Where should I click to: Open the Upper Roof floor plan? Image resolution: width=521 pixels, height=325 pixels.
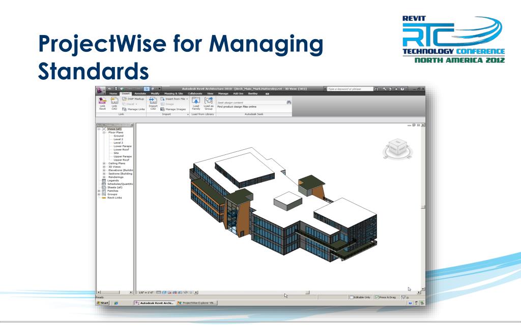(121, 160)
